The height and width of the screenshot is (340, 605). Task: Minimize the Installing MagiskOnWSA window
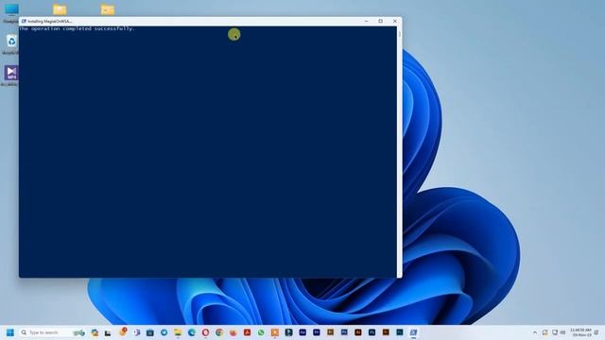[x=367, y=21]
